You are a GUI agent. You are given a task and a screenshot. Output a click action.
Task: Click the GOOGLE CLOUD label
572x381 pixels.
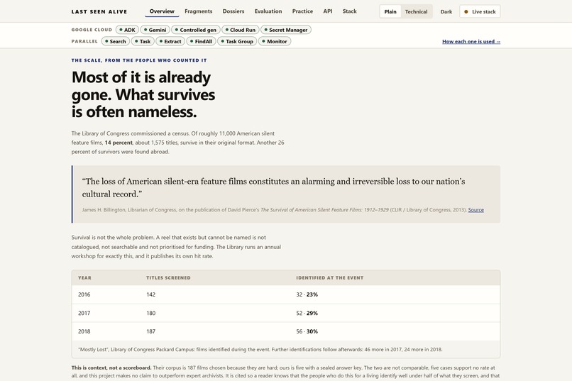(92, 30)
